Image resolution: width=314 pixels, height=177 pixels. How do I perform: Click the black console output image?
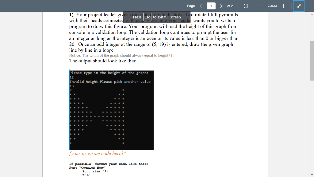(111, 110)
